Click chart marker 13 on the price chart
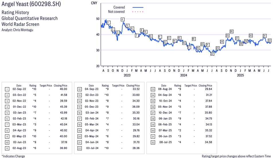274x158 pixels. pyautogui.click(x=169, y=38)
